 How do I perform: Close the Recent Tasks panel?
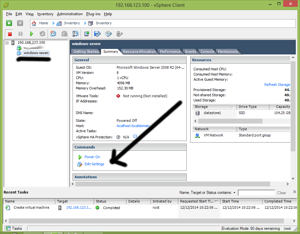[x=294, y=192]
